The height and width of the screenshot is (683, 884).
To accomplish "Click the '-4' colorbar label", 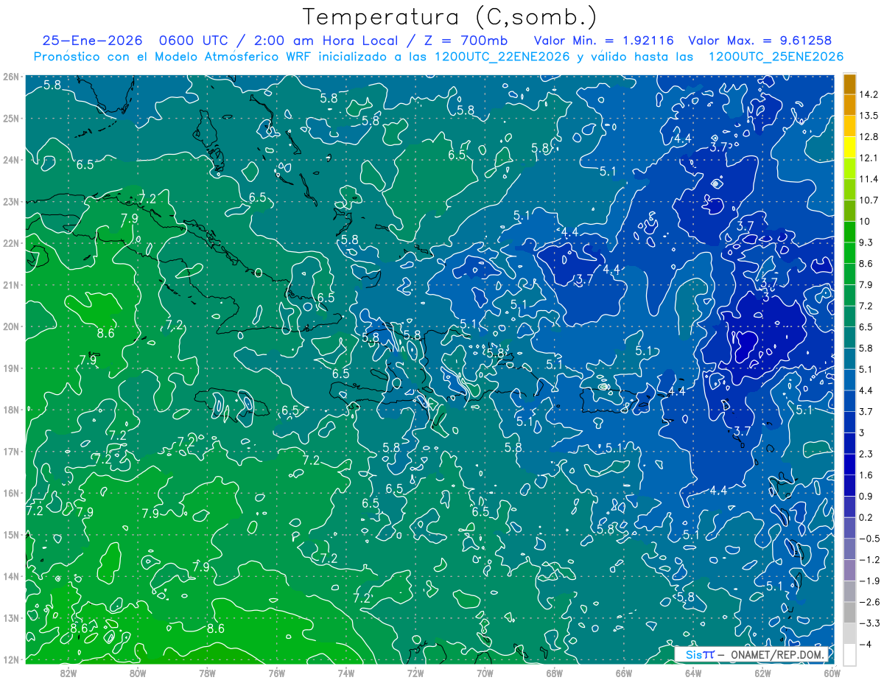I will [x=866, y=643].
